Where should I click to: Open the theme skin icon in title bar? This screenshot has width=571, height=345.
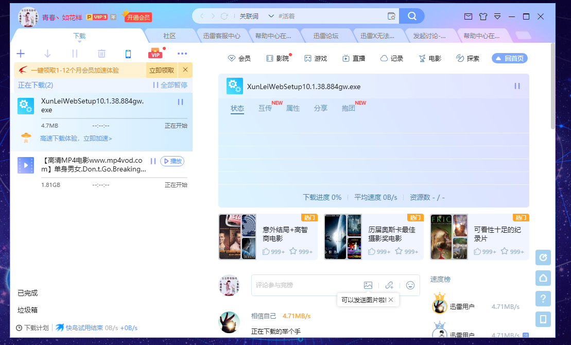coord(483,16)
